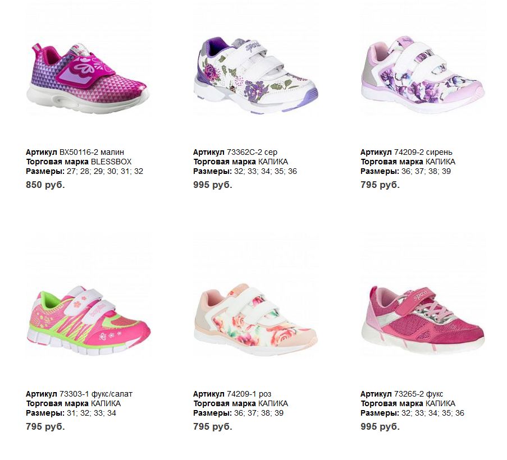Click sizes list 27; 28; 29; 30; 31; 32
The width and height of the screenshot is (507, 460).
105,172
